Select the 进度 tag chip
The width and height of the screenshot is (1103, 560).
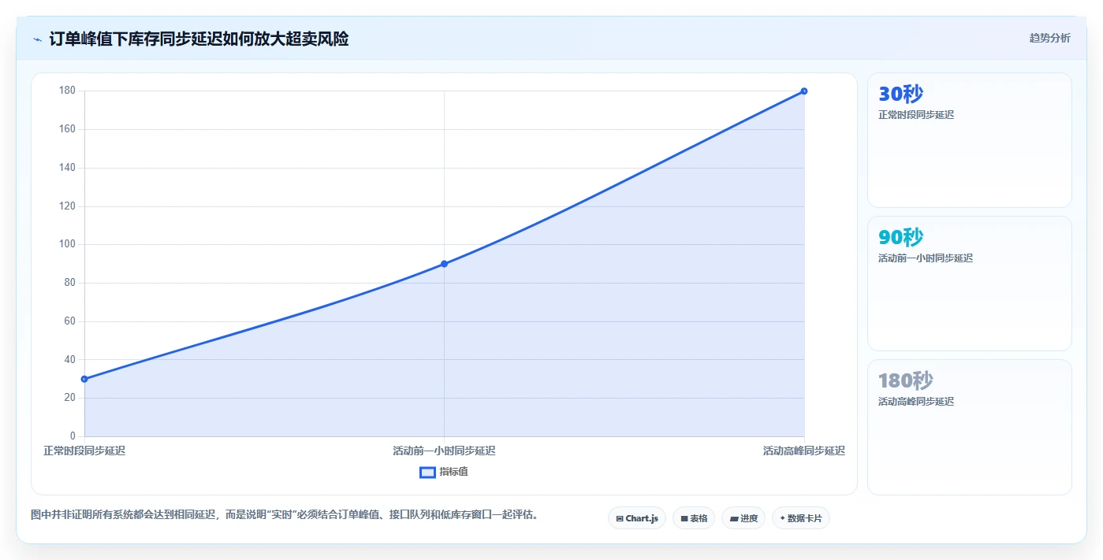pos(743,518)
